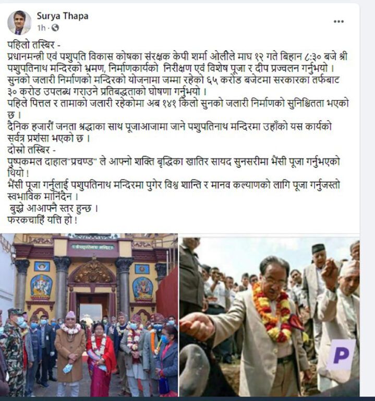The height and width of the screenshot is (401, 375).
Task: Open the Pashupatinath temple group photo
Action: point(89,315)
